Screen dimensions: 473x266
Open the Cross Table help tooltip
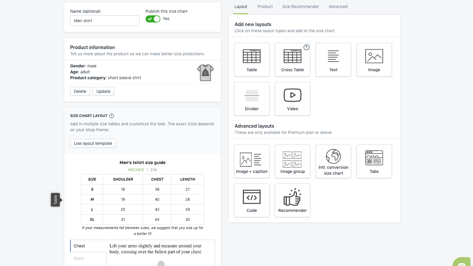[x=307, y=47]
